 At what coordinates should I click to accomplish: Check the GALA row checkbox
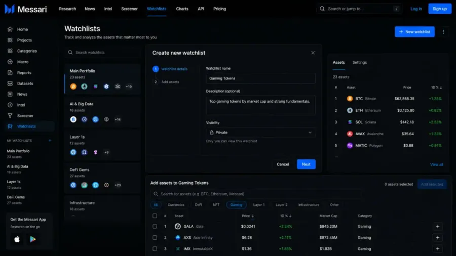[155, 226]
